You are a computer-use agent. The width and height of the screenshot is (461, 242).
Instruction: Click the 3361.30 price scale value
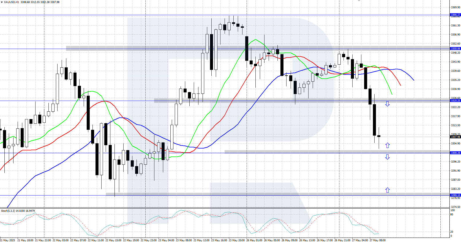point(455,26)
